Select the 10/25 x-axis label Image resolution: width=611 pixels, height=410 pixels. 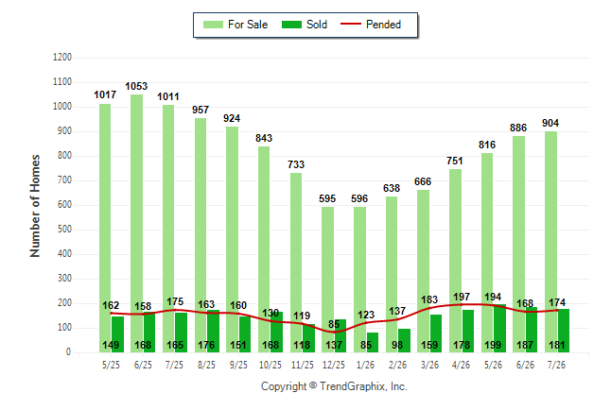pyautogui.click(x=271, y=365)
